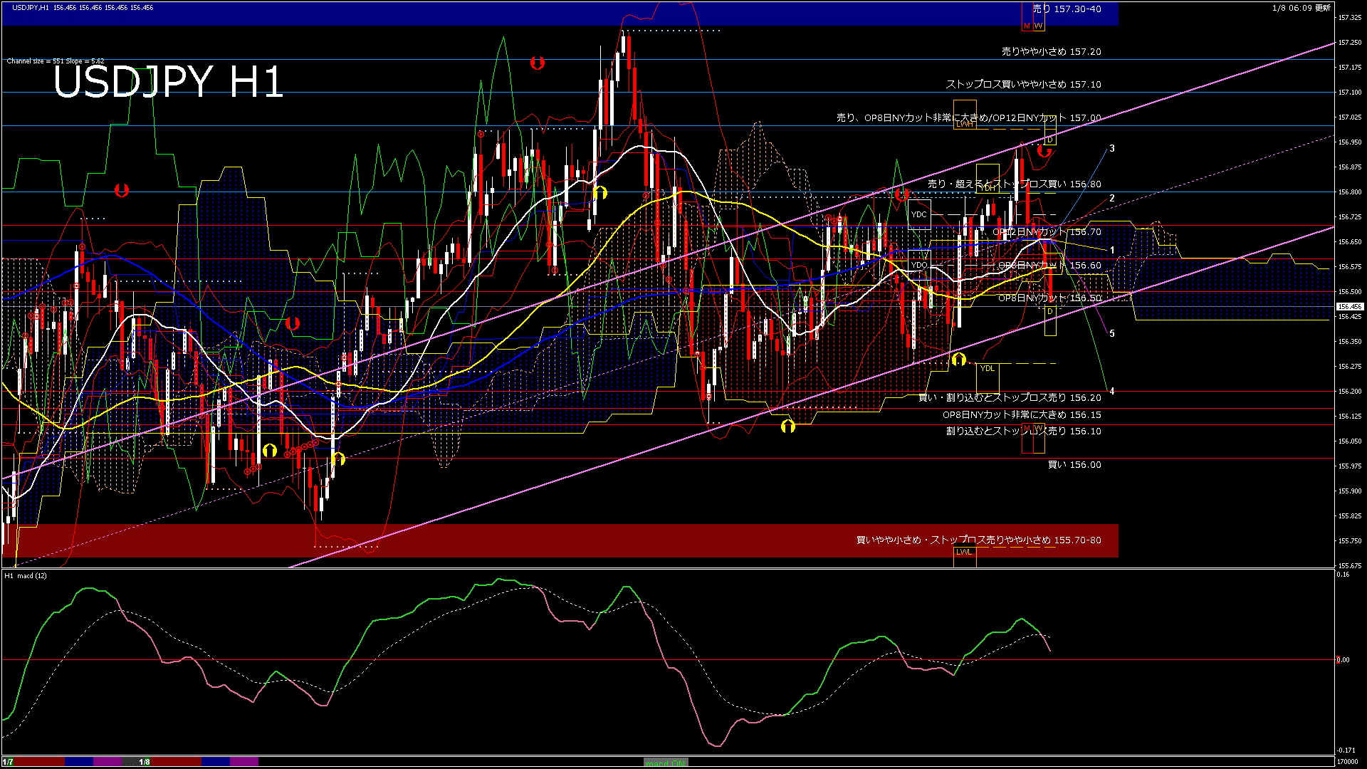
Task: Click the YDC marker box on the chart
Action: click(920, 215)
